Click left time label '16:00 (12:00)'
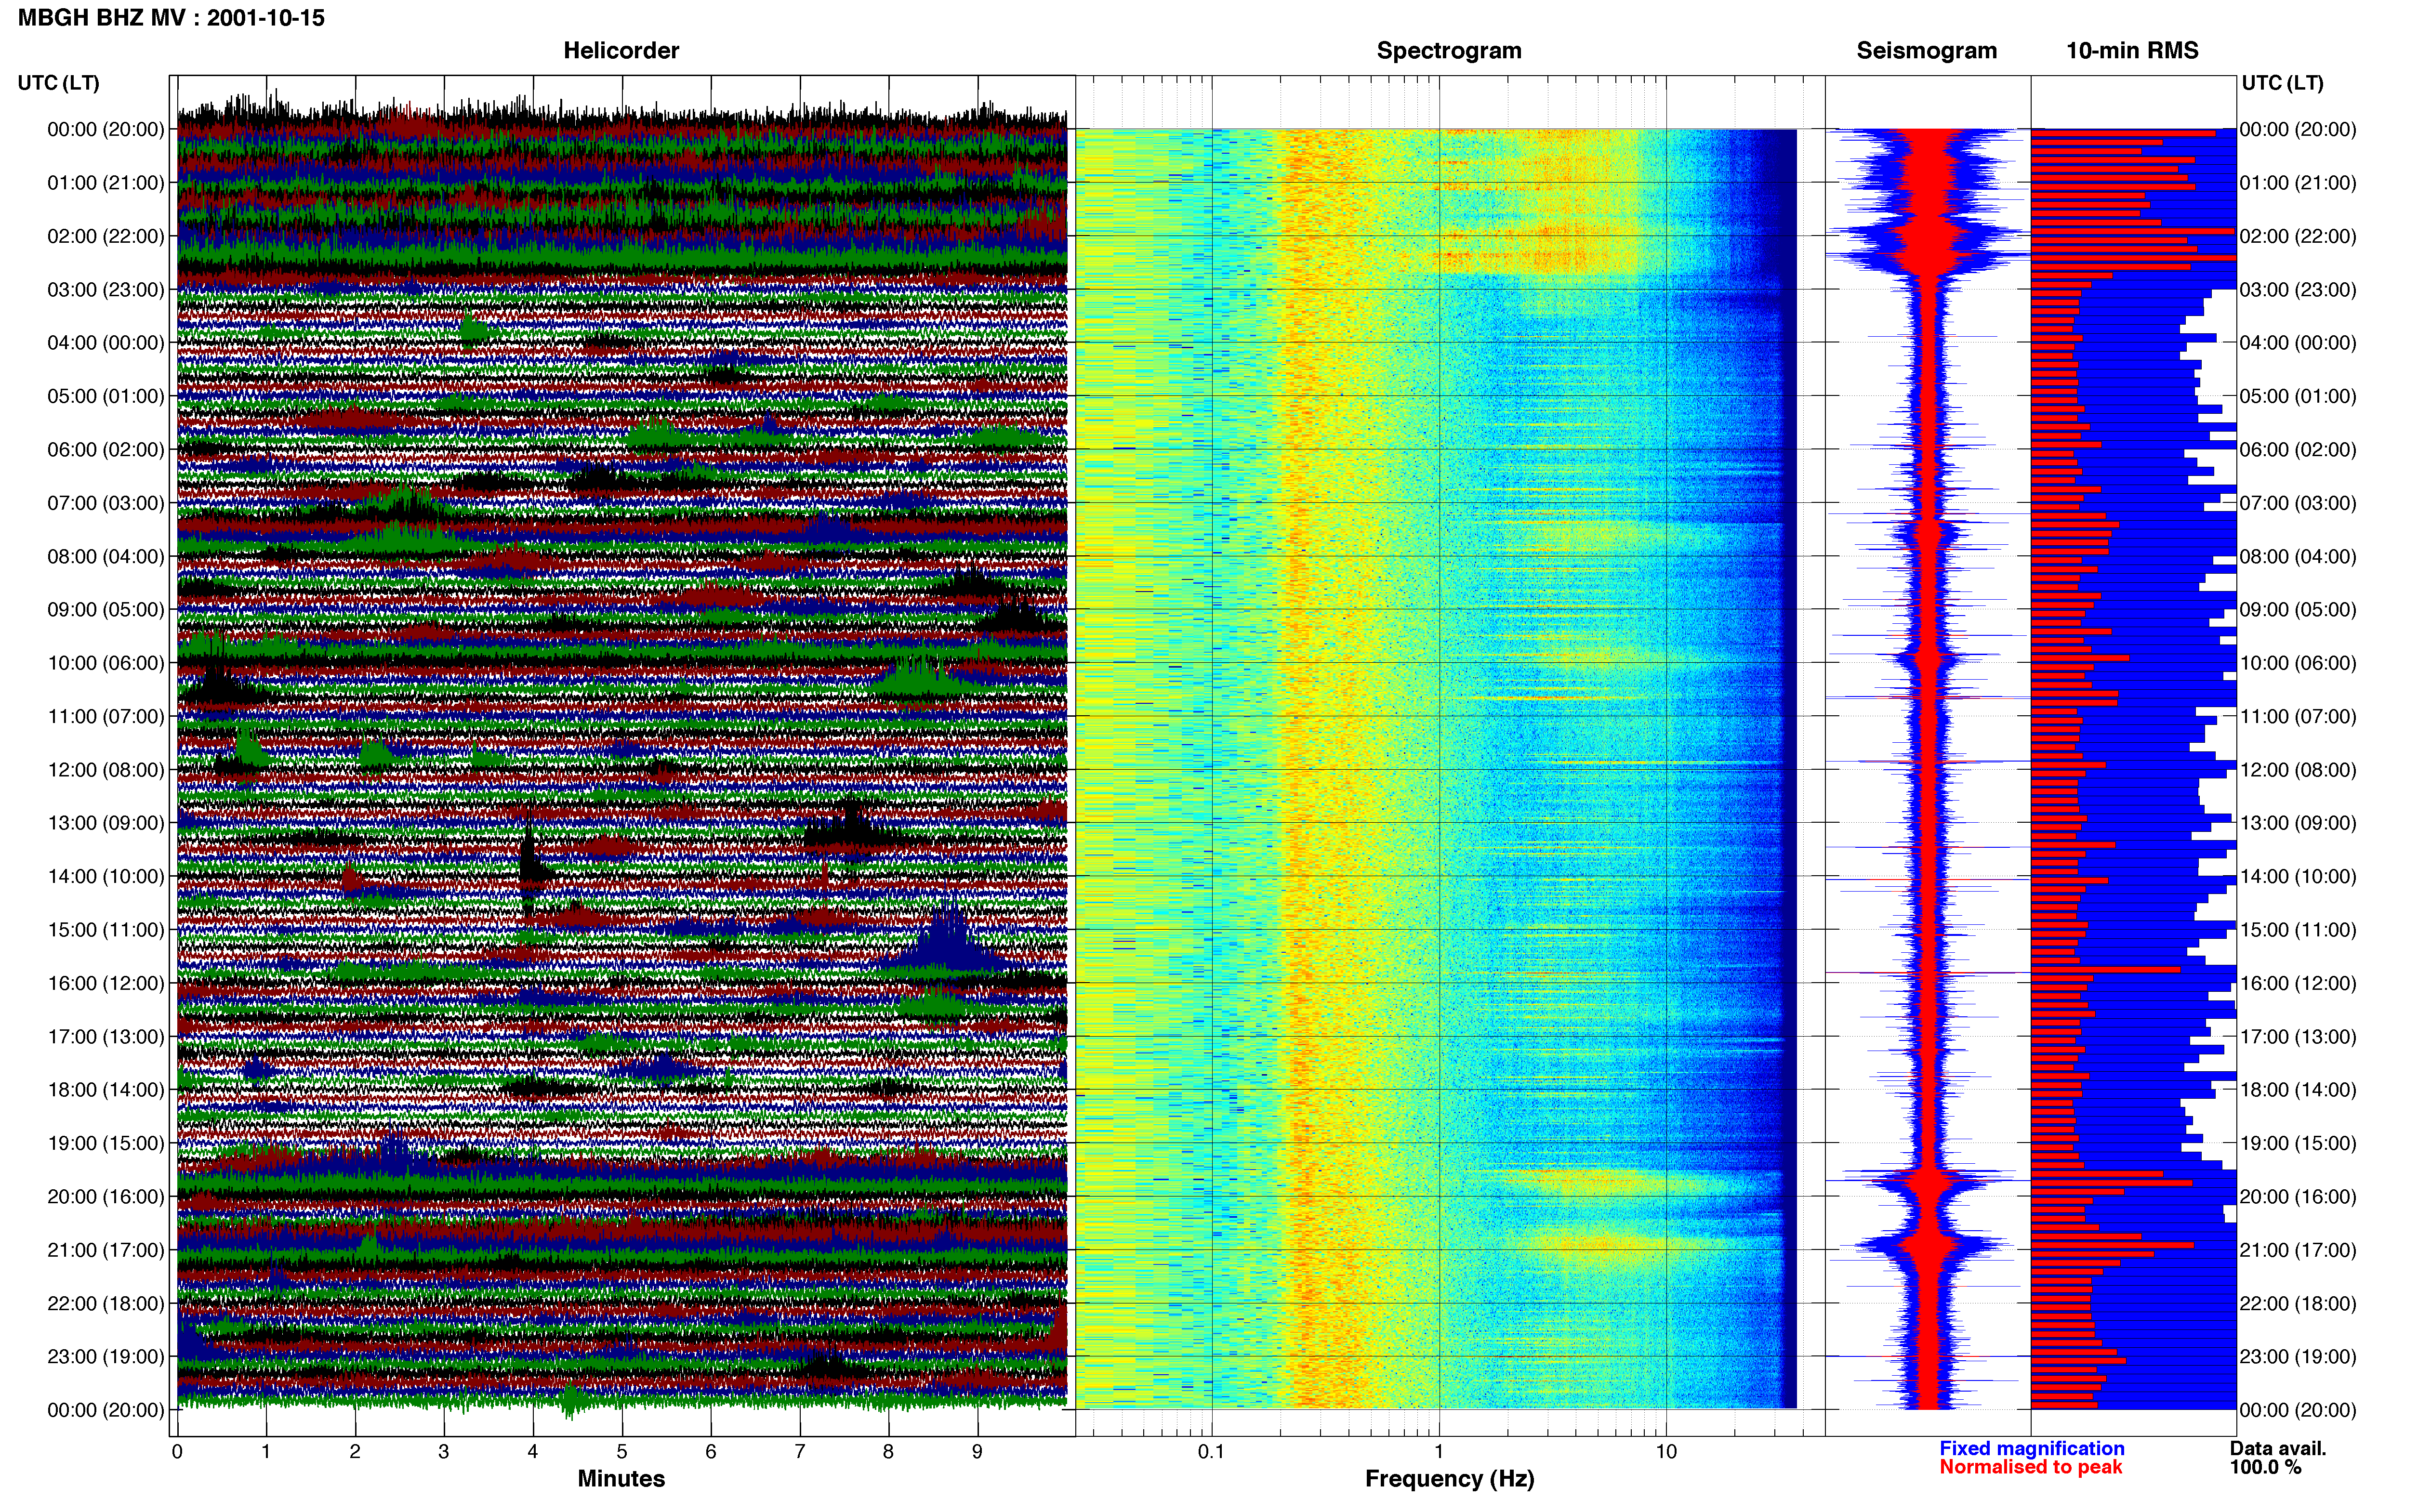2418x1512 pixels. point(106,982)
